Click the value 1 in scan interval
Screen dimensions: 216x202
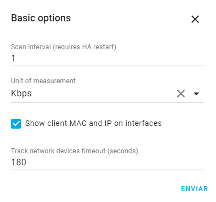[13, 59]
